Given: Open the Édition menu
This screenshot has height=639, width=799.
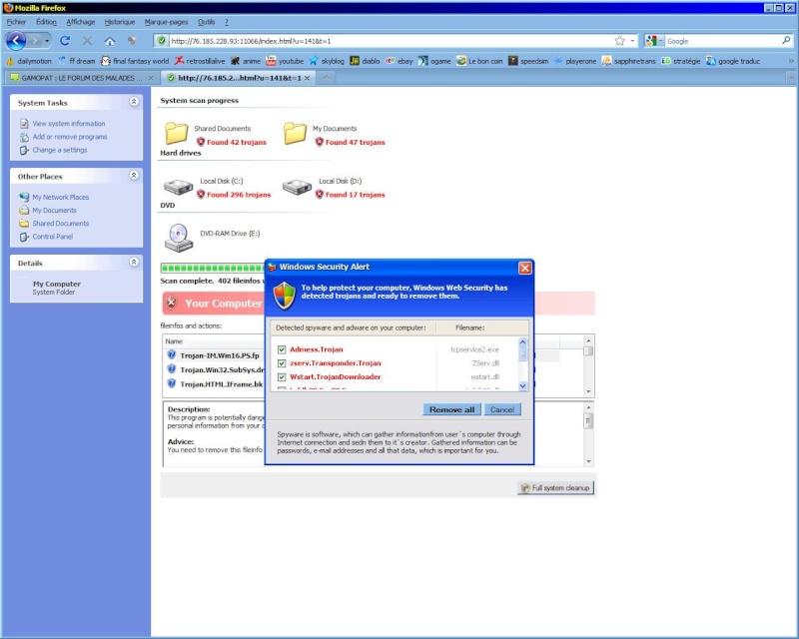Looking at the screenshot, I should pyautogui.click(x=46, y=22).
